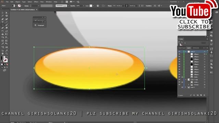The image size is (219, 123).
Task: Toggle visibility of Layer 1 copy
Action: (x=179, y=80)
